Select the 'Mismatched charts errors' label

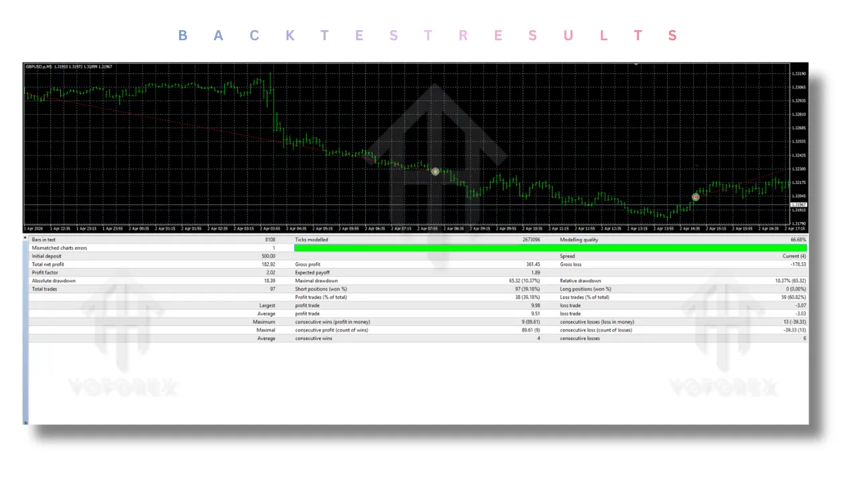(60, 248)
